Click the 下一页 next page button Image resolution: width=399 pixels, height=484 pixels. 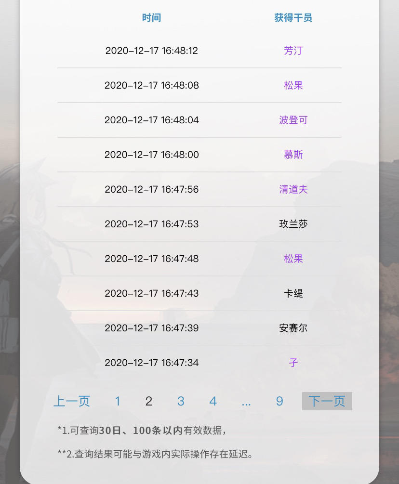pyautogui.click(x=327, y=401)
